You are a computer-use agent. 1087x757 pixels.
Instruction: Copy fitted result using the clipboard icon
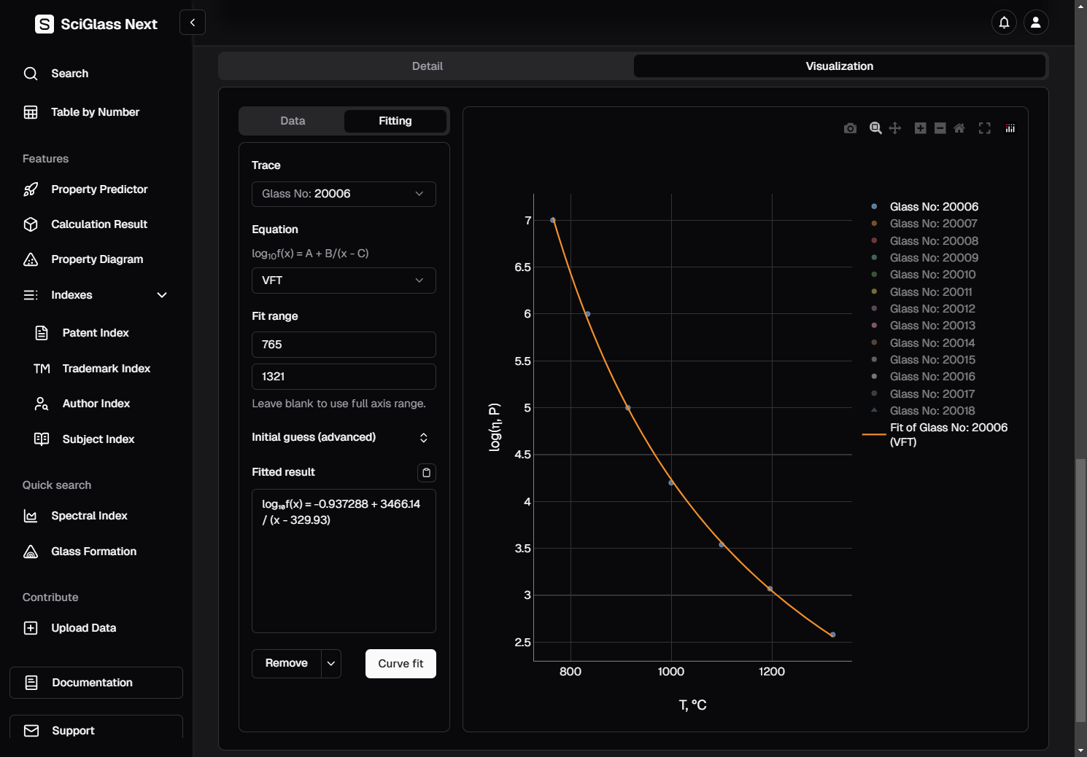pyautogui.click(x=426, y=473)
